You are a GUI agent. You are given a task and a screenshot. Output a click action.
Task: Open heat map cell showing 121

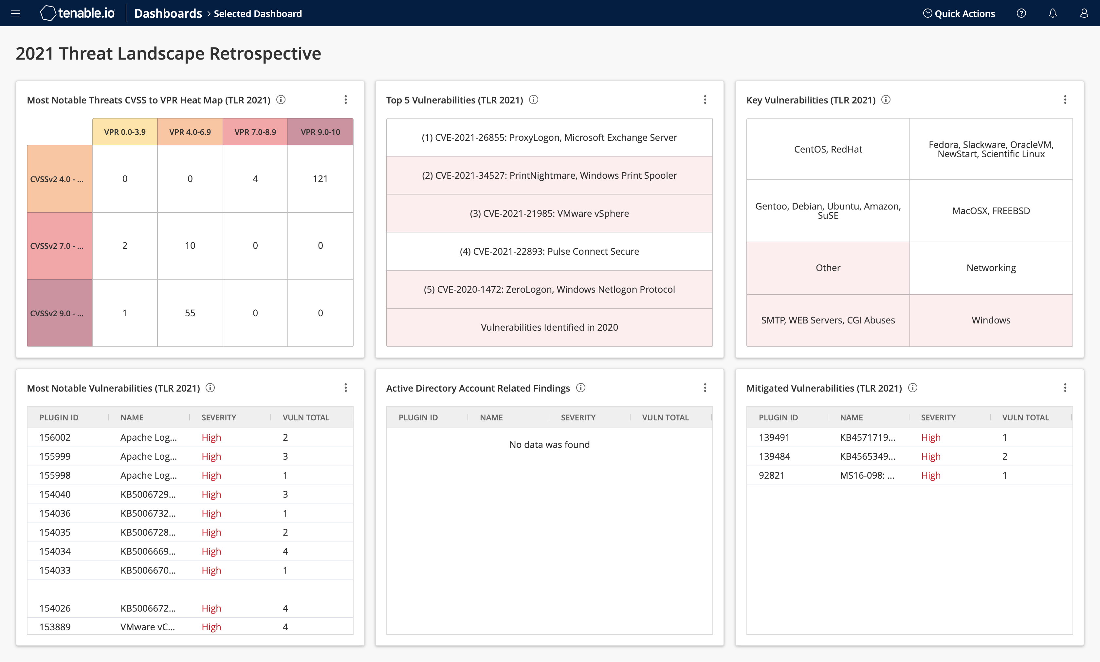[320, 179]
